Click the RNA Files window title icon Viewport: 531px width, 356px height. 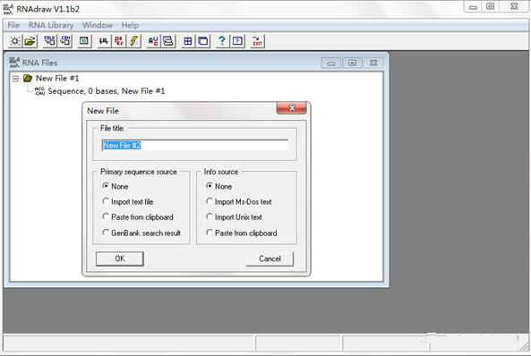pos(14,63)
